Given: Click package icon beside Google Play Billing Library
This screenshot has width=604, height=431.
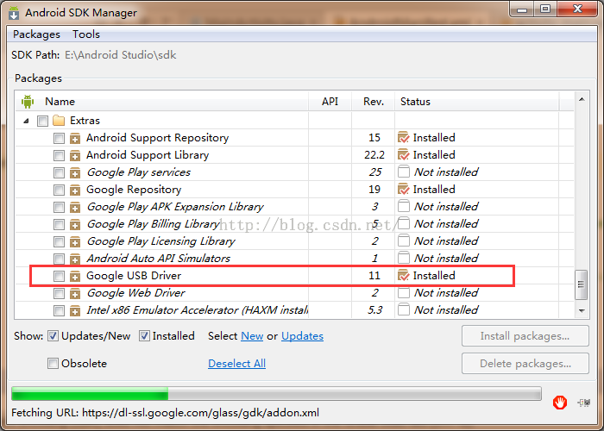Looking at the screenshot, I should click(75, 224).
